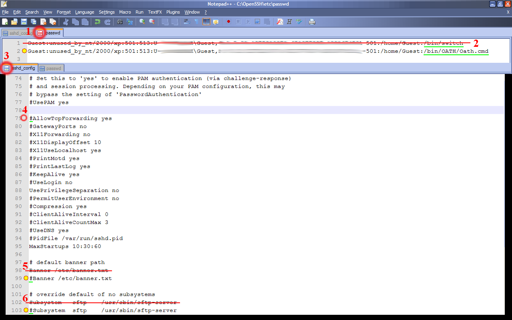Click the line "#AllowTcpForwarding yes"
Screen dimensions: 512x320
coord(70,118)
